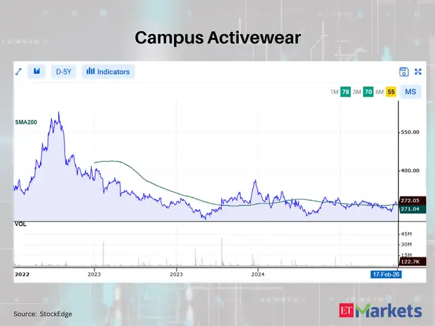Click the 45M volume axis label
This screenshot has width=435, height=326.
click(406, 234)
